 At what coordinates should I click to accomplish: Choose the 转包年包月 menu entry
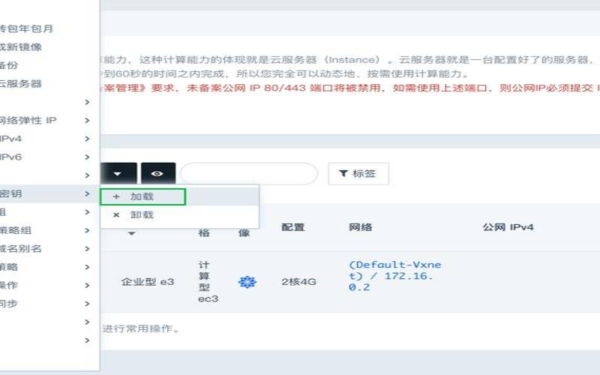click(x=26, y=28)
